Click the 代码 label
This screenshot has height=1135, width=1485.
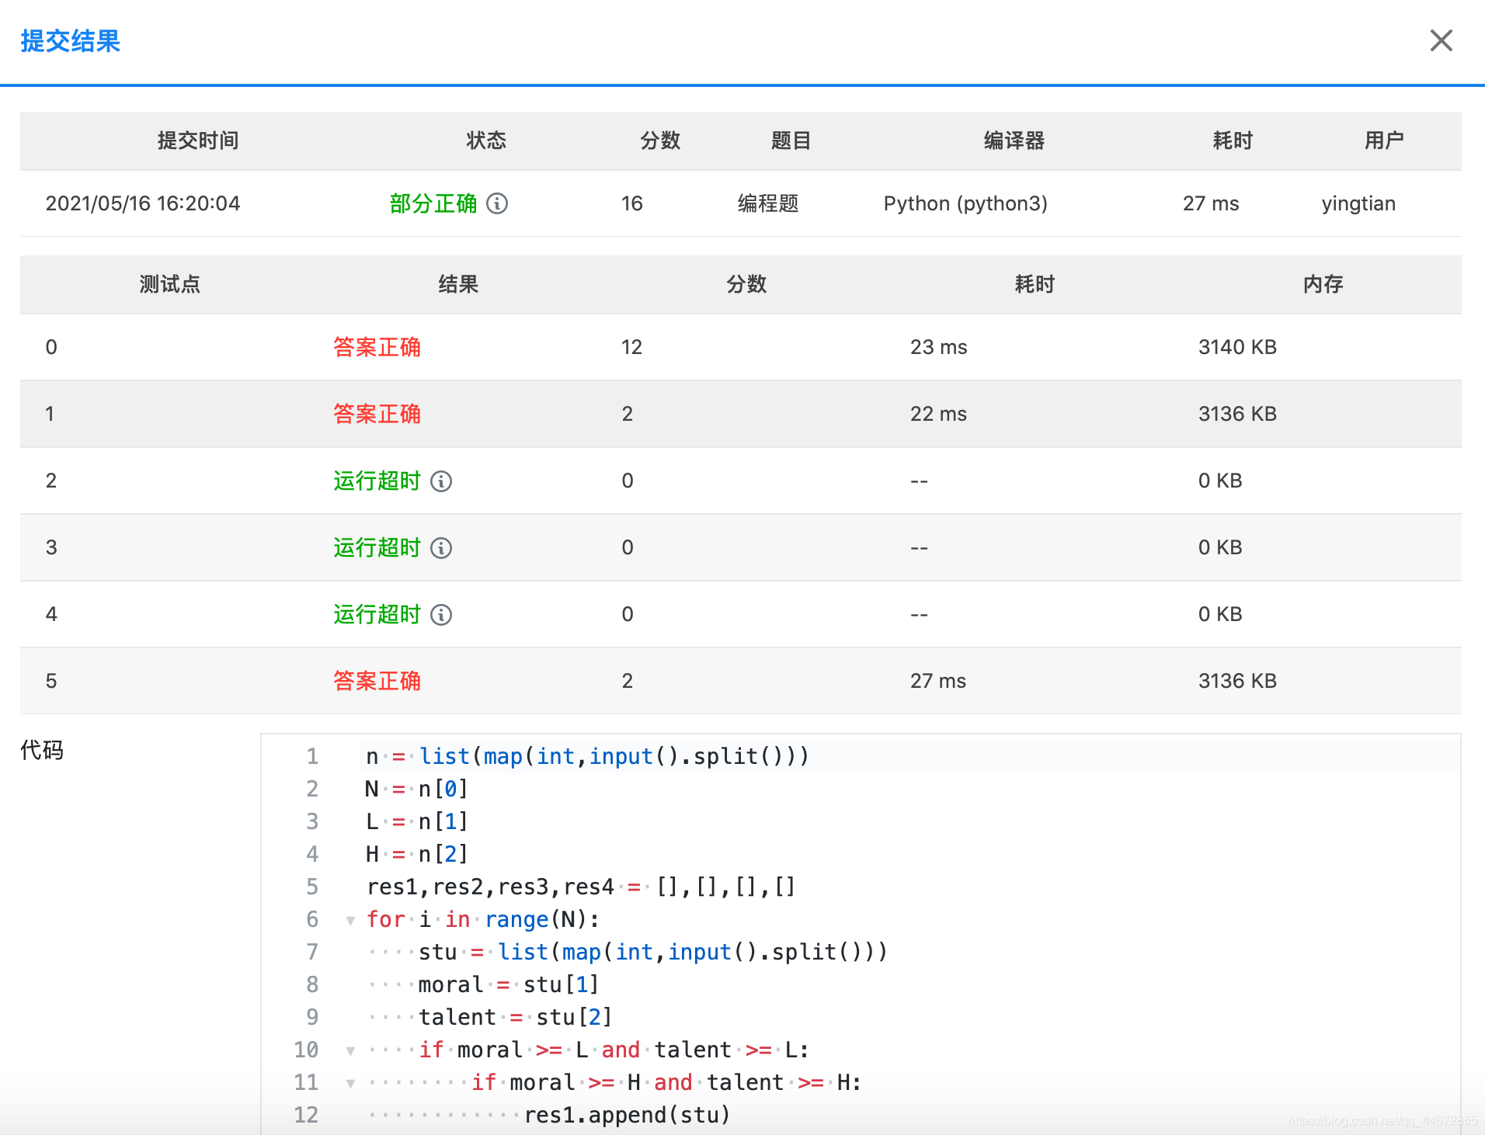[42, 750]
